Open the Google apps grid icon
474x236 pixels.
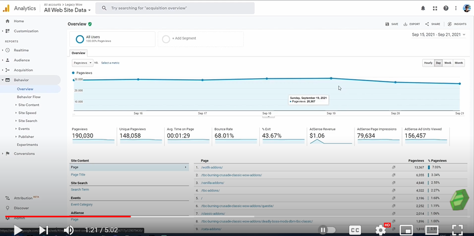click(x=435, y=9)
